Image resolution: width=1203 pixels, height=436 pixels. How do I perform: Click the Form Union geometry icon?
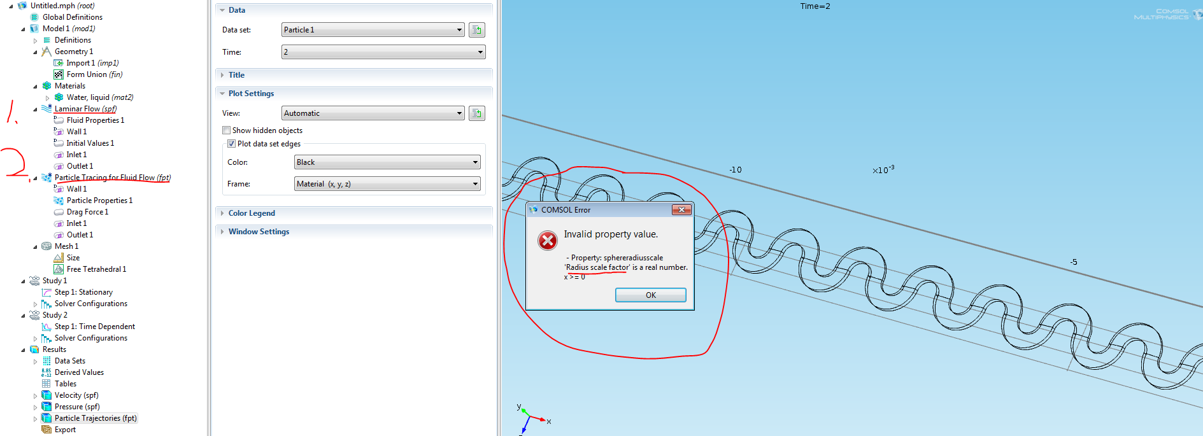coord(59,74)
